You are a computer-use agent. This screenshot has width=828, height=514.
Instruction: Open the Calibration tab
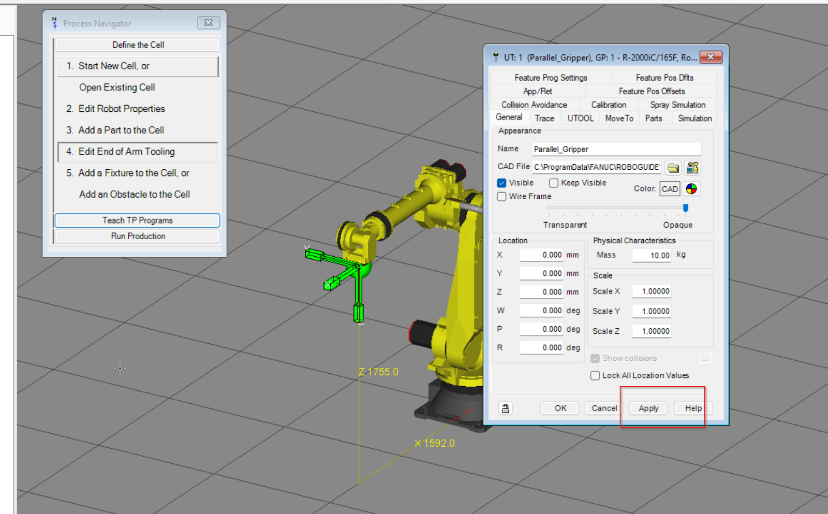point(609,105)
